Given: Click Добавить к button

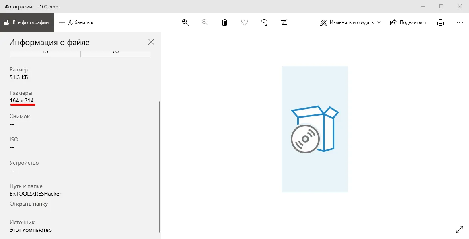Looking at the screenshot, I should tap(76, 22).
